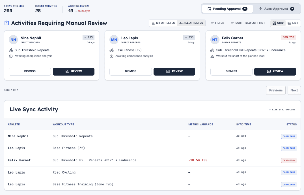Click the Athlete column header
This screenshot has height=195, width=304.
[14, 124]
